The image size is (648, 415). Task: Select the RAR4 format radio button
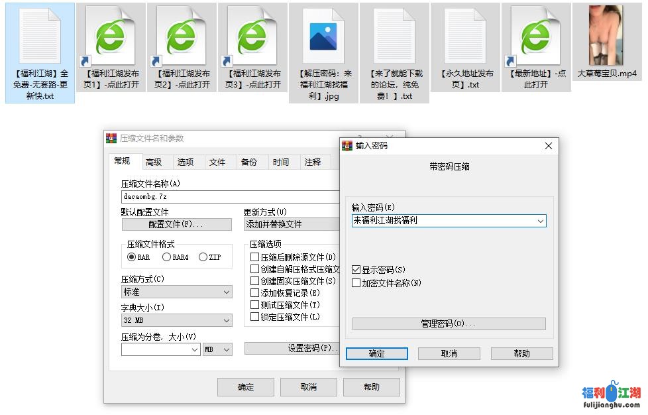166,257
